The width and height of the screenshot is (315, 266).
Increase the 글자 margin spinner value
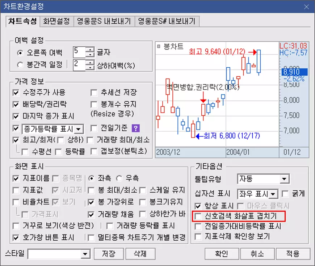(90, 49)
